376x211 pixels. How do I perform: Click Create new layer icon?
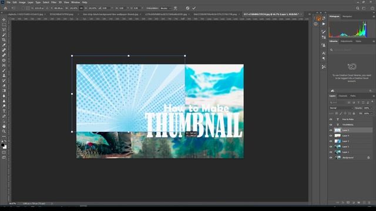coord(364,203)
